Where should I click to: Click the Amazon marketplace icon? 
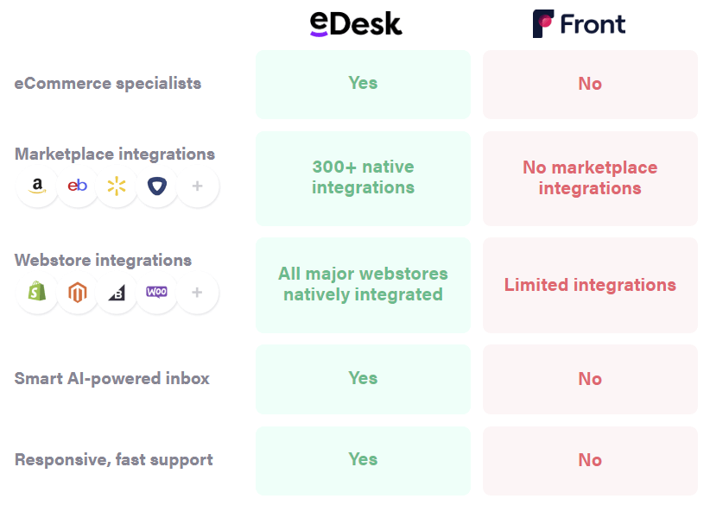(x=37, y=186)
